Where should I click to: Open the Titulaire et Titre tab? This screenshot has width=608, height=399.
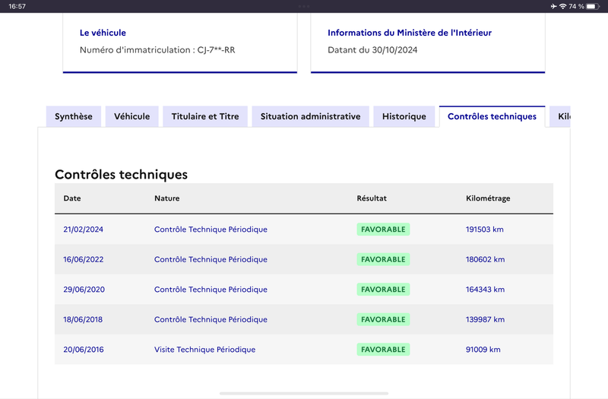point(205,116)
